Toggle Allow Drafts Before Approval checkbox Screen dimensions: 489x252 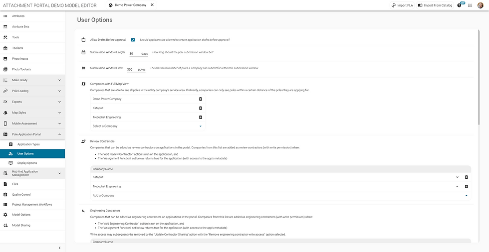click(133, 40)
